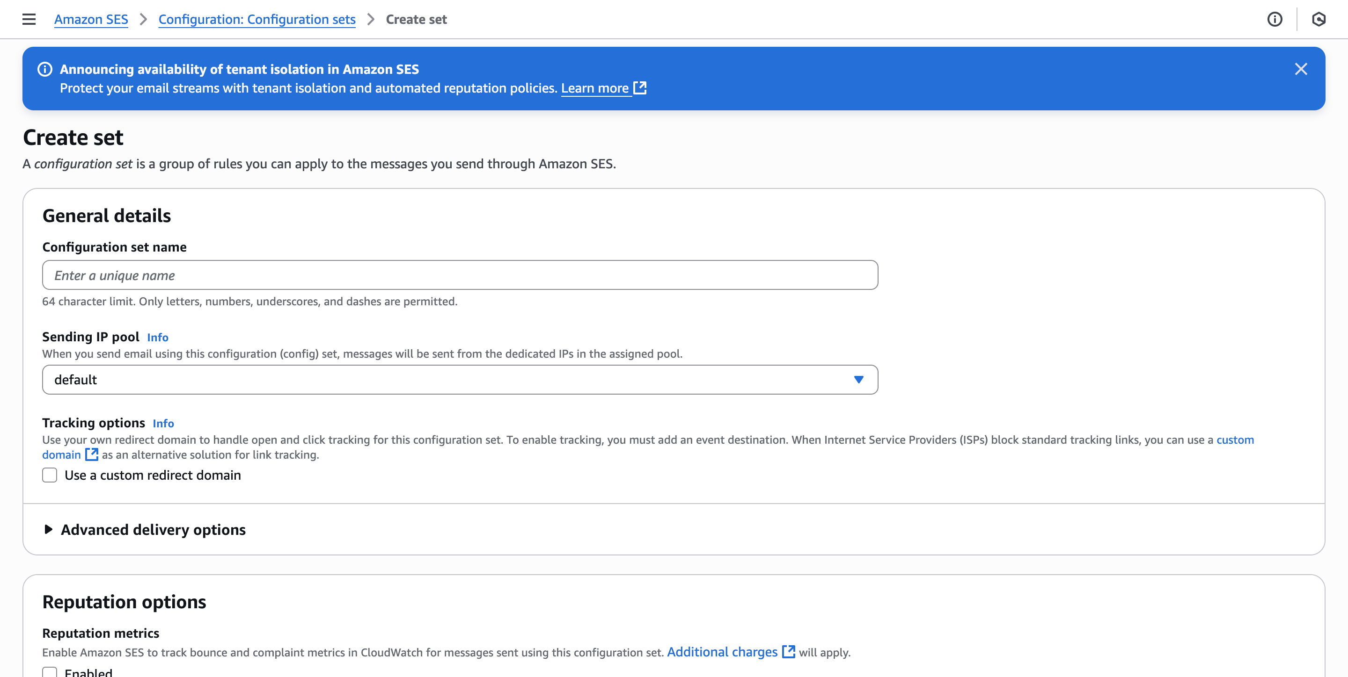Screen dimensions: 1348x677
Task: Click the info circle icon in top bar
Action: 1274,19
